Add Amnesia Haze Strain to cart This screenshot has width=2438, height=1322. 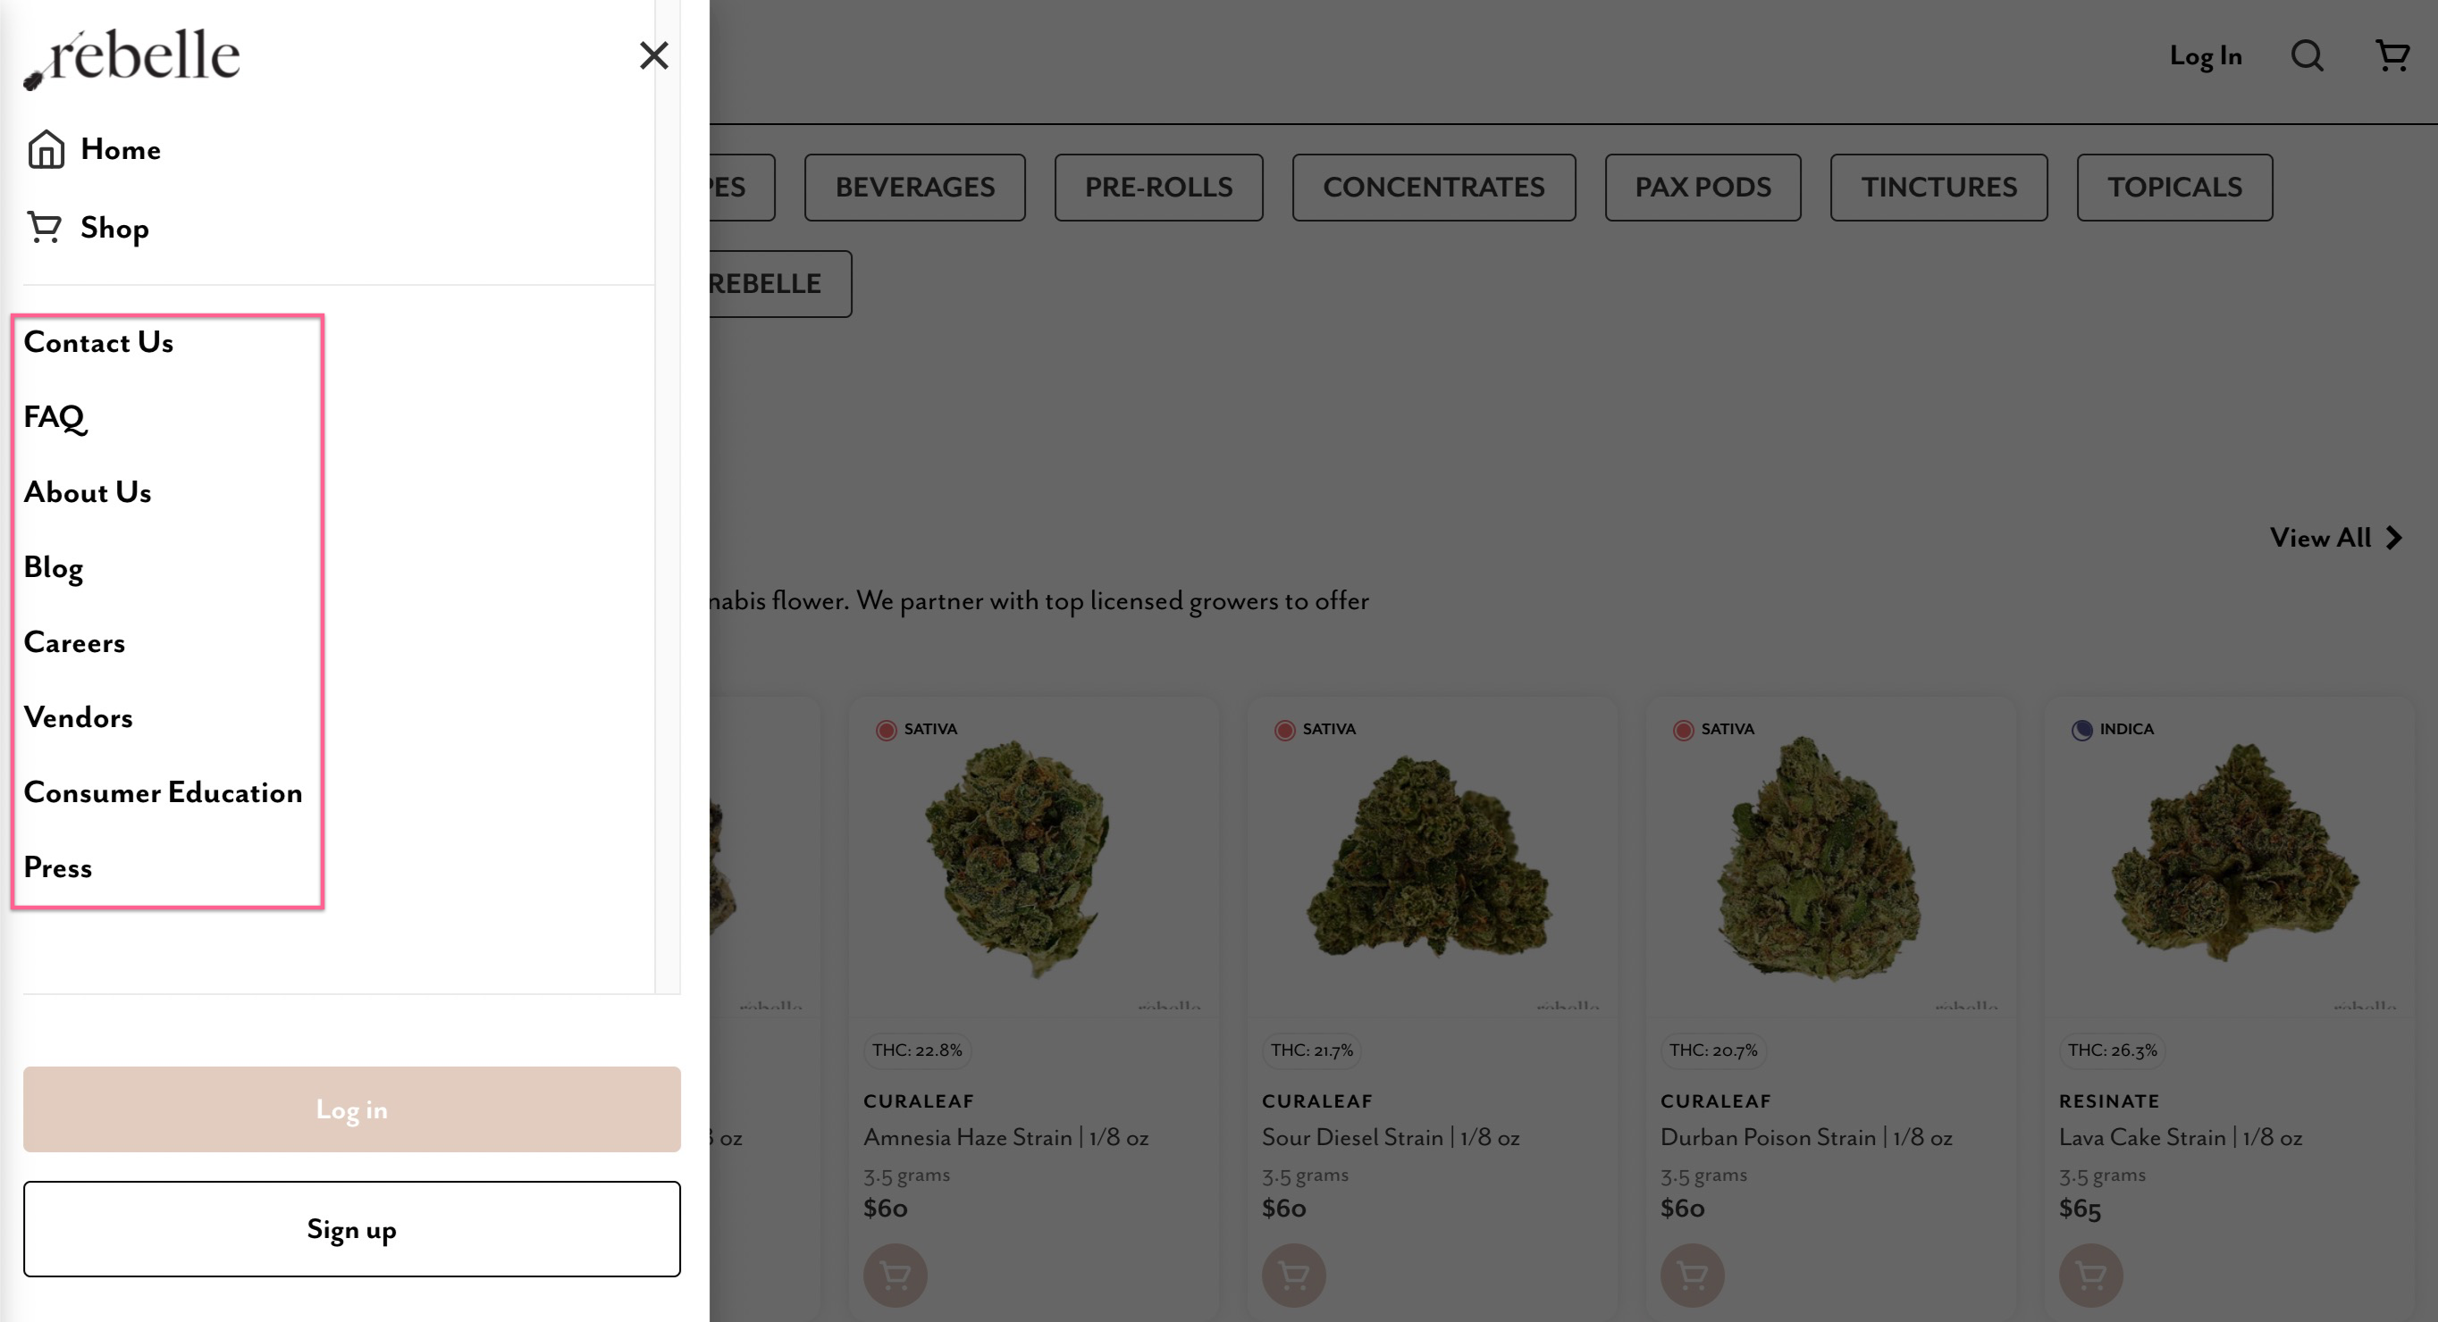(x=895, y=1276)
